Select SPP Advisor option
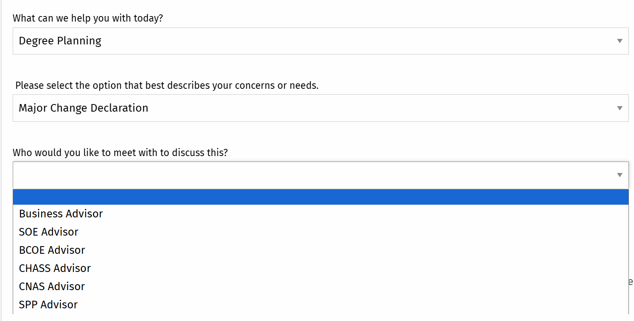 tap(49, 305)
